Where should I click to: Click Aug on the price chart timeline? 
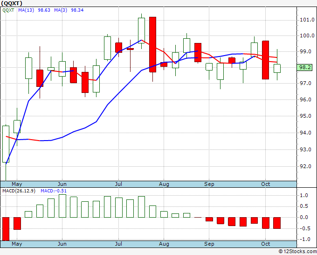tap(164, 184)
